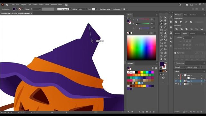The height and width of the screenshot is (116, 206).
Task: Swap fill and stroke in toolbar
Action: coord(166,63)
